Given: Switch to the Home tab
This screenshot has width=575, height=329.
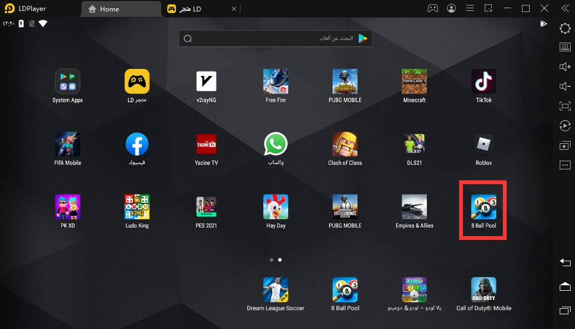Looking at the screenshot, I should [121, 9].
